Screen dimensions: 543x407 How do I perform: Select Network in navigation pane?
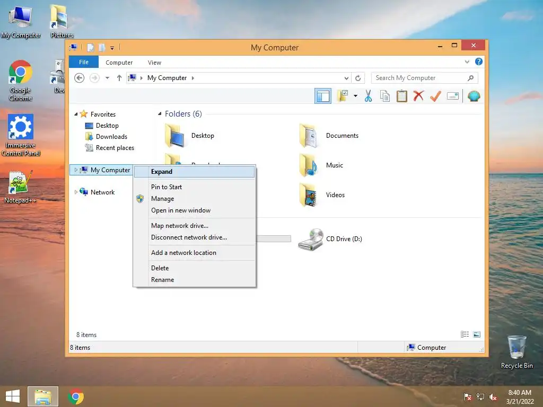pyautogui.click(x=98, y=192)
